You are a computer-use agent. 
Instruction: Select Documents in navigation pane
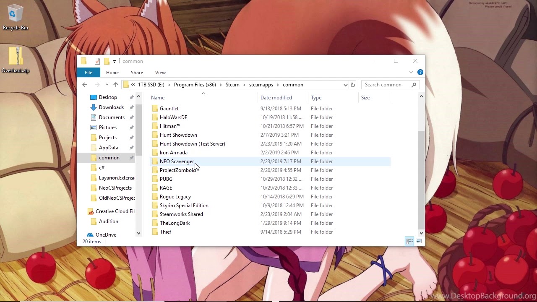coord(112,117)
